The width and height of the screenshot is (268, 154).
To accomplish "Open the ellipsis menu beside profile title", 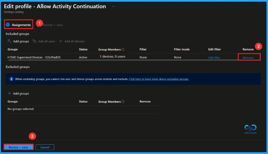I will [113, 7].
